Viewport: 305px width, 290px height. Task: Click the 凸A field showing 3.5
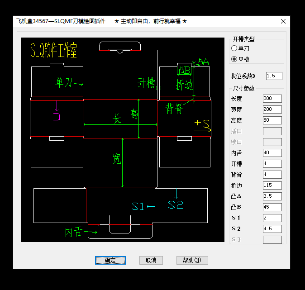(x=272, y=196)
